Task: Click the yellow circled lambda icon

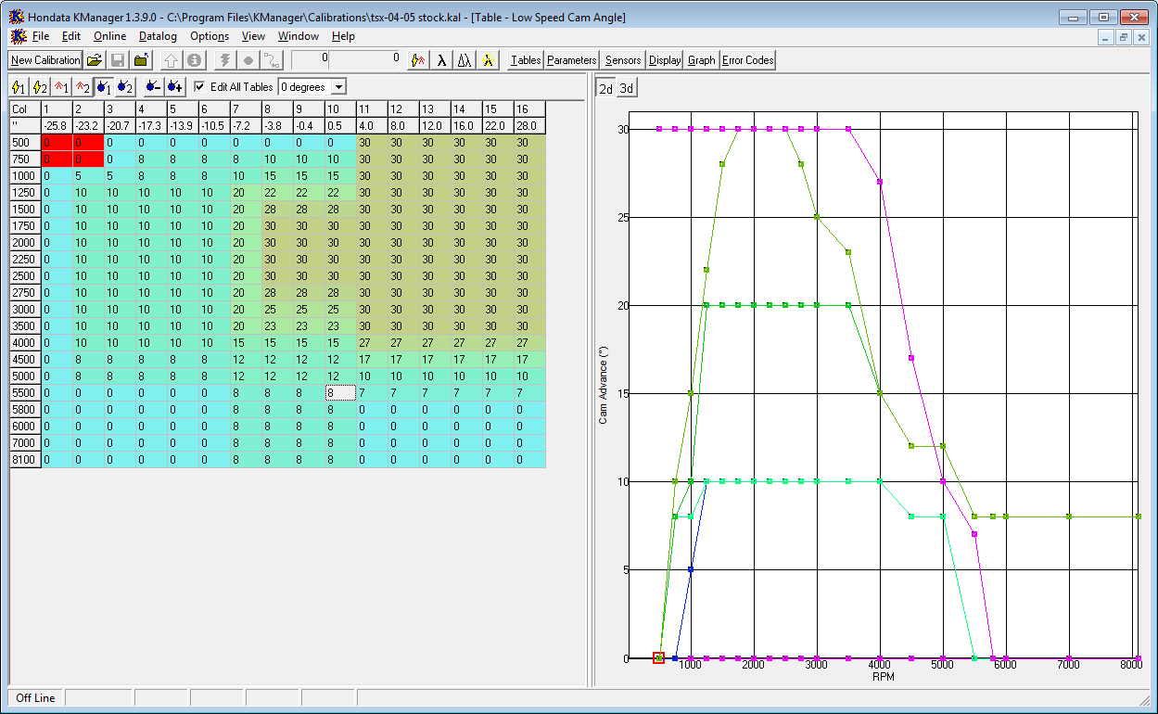Action: (x=488, y=60)
